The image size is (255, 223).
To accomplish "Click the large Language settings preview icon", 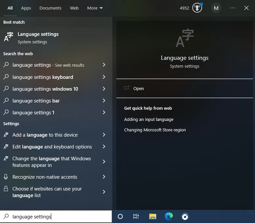I will (185, 38).
